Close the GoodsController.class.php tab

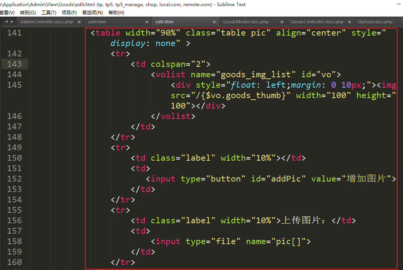(x=349, y=22)
